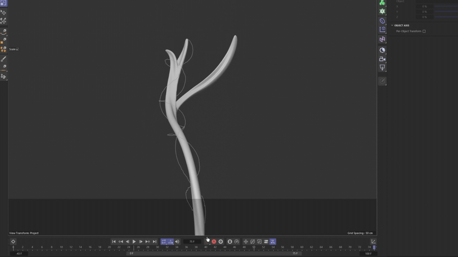Select the Dynamic Place tool

(x=3, y=21)
